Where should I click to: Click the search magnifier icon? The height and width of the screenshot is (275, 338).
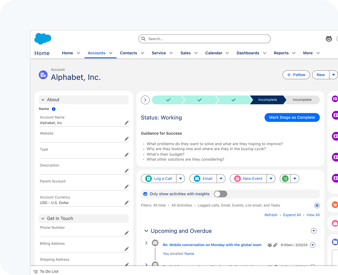(143, 39)
